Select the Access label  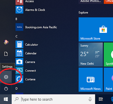click(29, 1)
